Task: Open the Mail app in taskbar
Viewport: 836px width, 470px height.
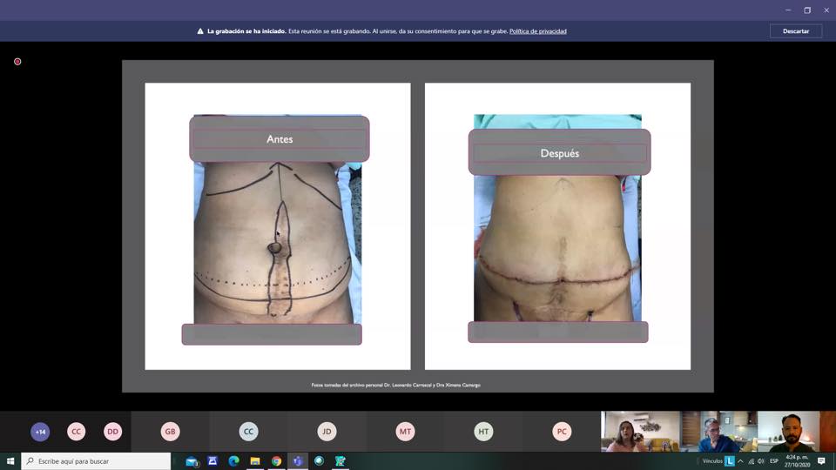Action: coord(192,461)
